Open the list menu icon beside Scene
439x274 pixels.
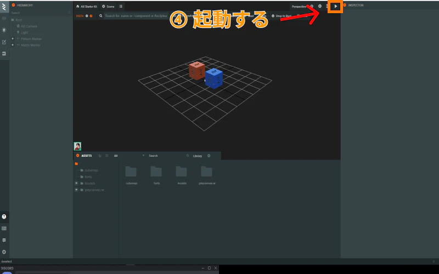pos(121,7)
